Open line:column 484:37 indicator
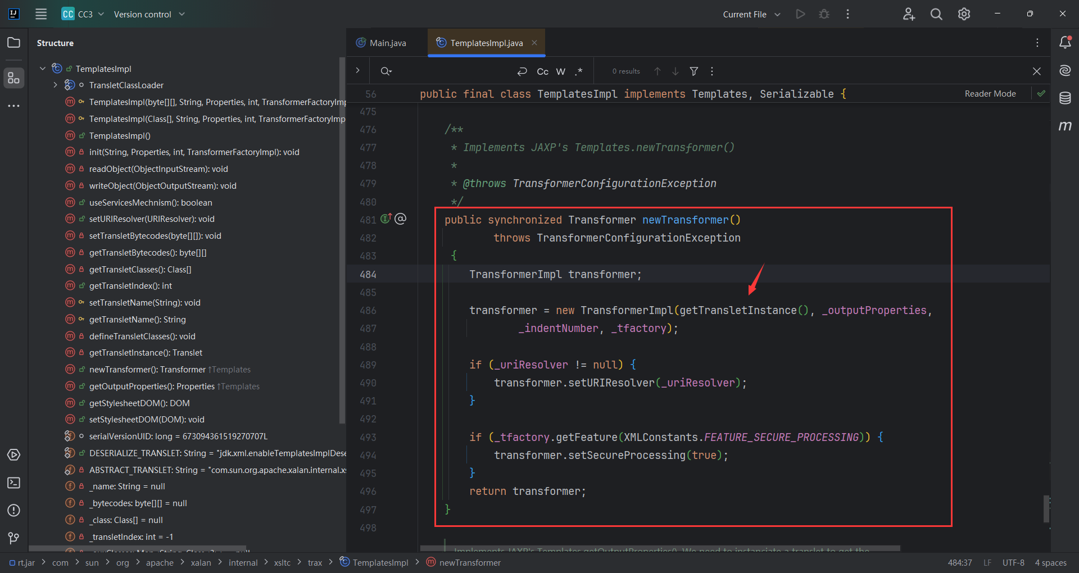The width and height of the screenshot is (1079, 573). pos(960,562)
